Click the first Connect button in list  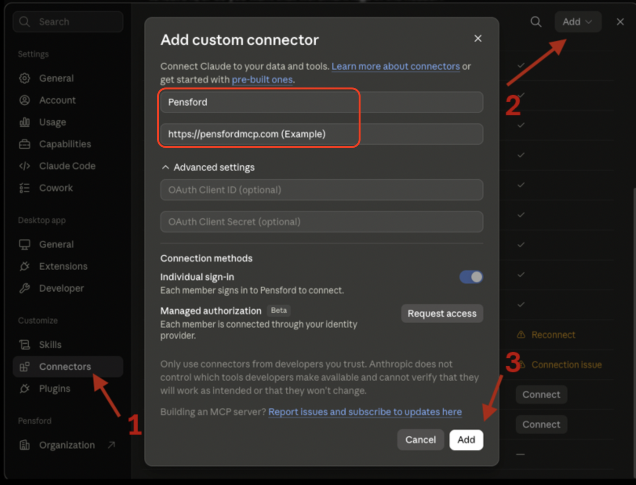click(541, 395)
